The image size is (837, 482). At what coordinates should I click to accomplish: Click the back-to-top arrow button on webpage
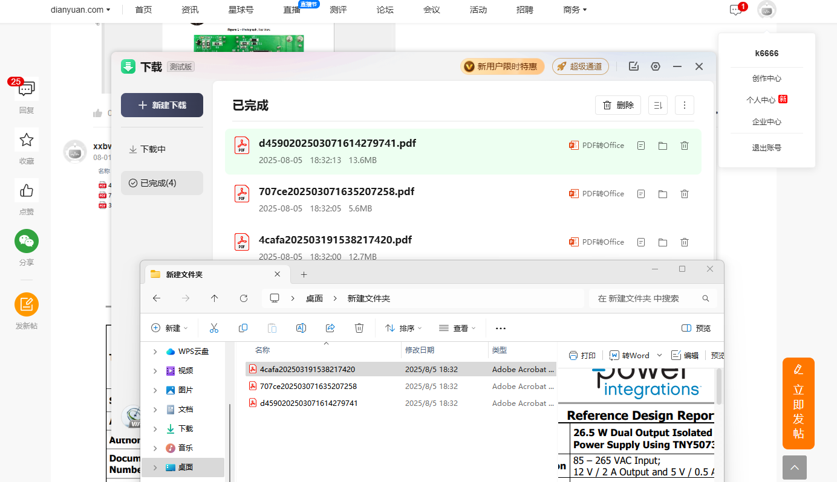[x=795, y=468]
